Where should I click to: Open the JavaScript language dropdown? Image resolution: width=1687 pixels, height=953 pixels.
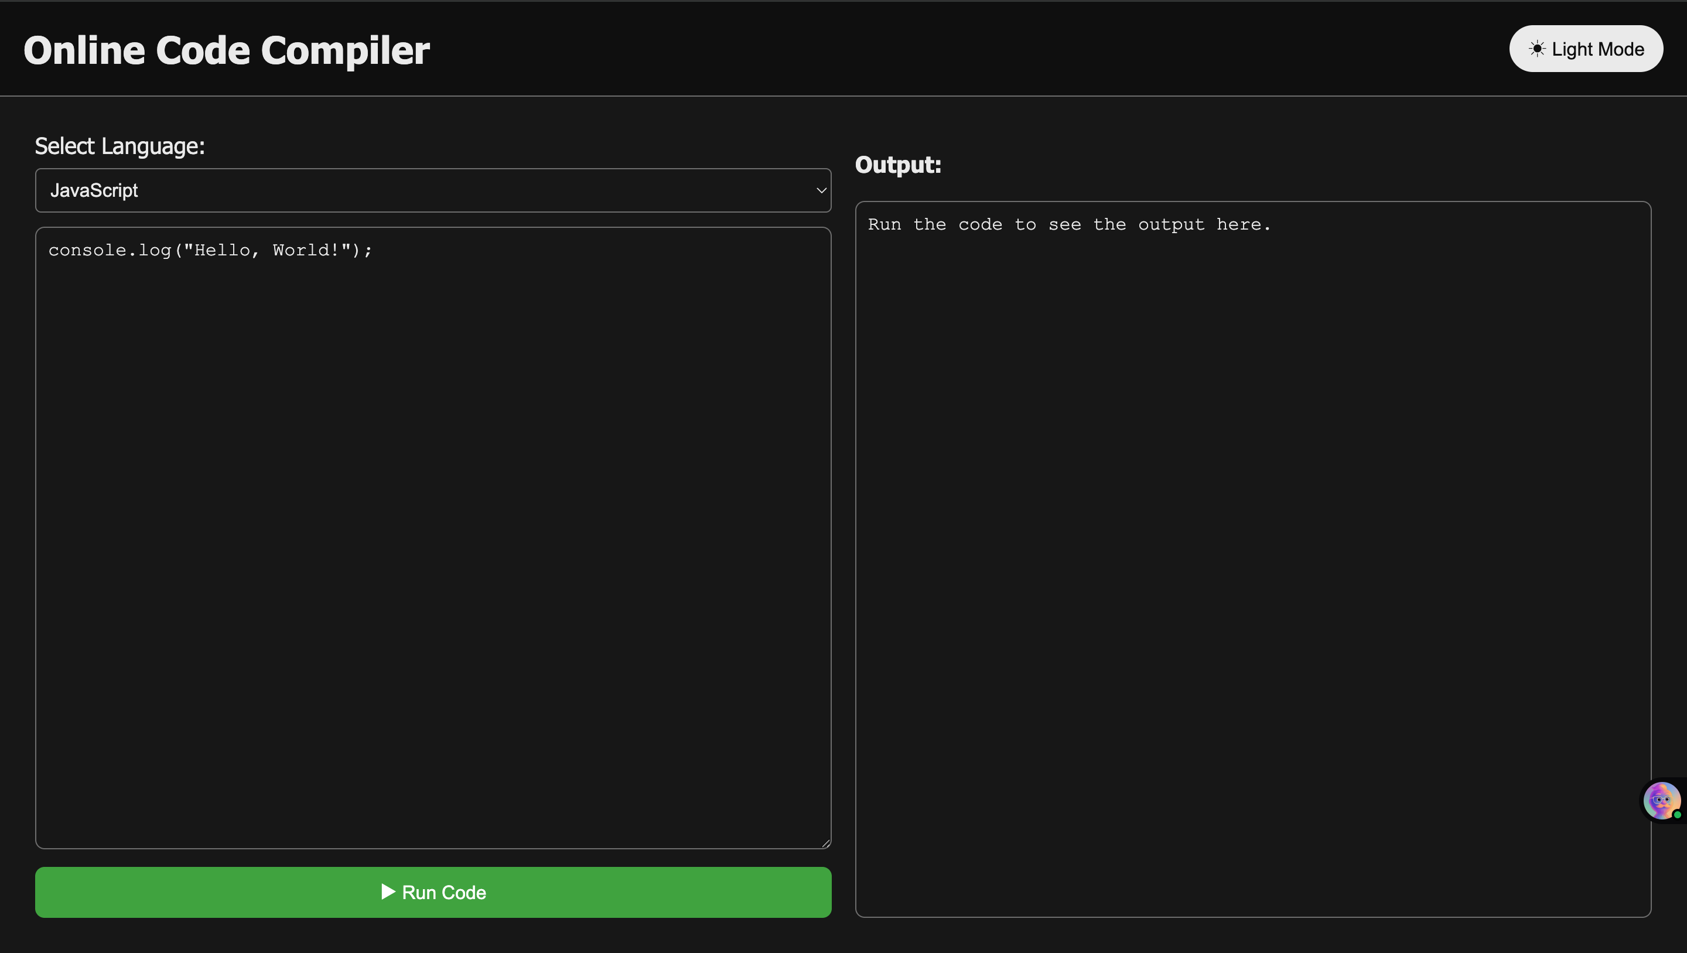[x=433, y=190]
